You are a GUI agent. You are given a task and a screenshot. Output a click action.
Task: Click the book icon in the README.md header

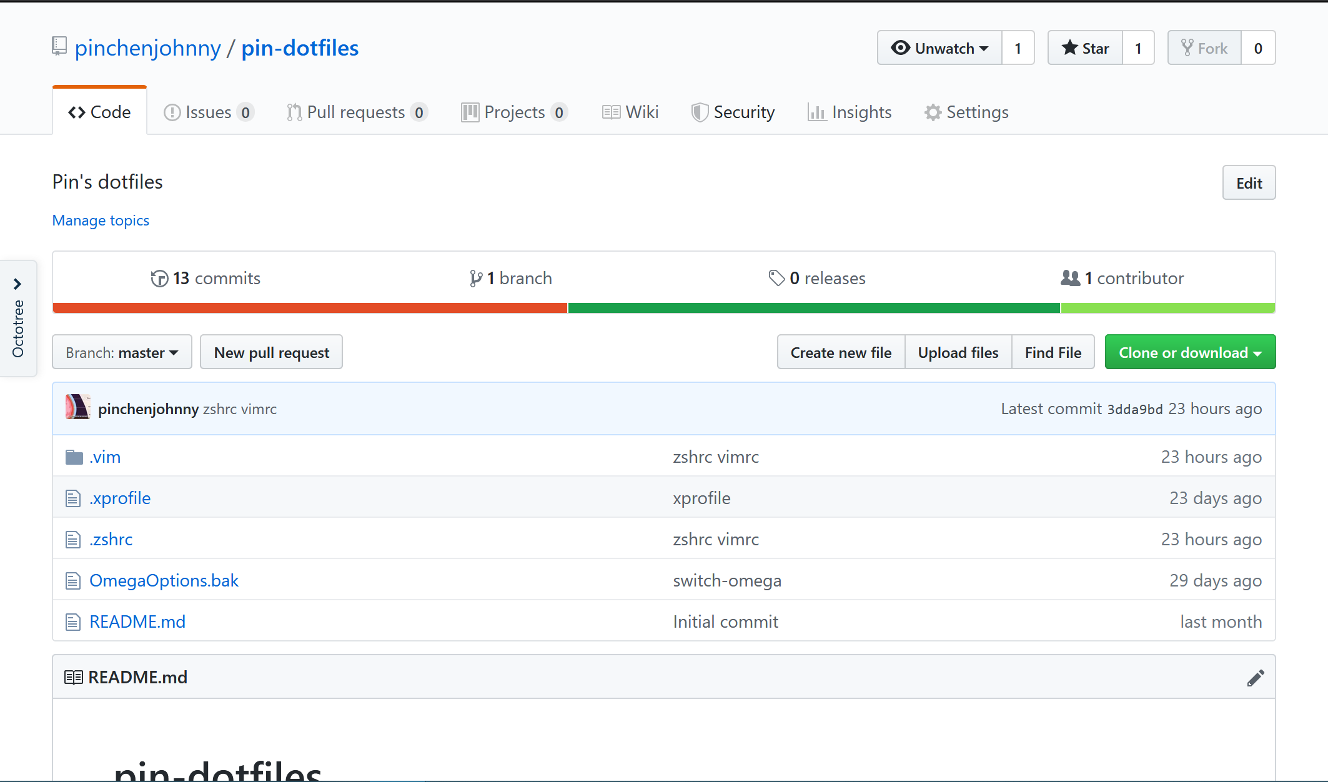click(x=74, y=678)
